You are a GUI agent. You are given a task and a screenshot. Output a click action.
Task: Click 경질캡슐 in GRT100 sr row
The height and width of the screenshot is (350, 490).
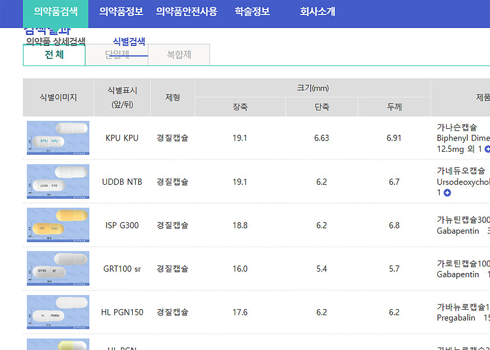(172, 268)
